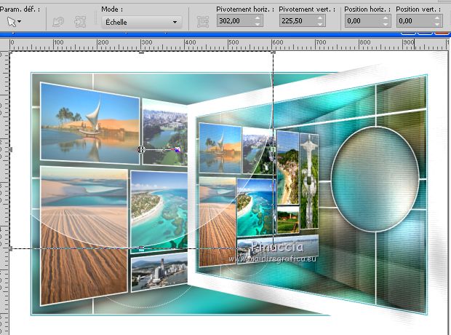Increase Pivotement vert. with up arrow
The width and height of the screenshot is (451, 335).
tap(320, 18)
